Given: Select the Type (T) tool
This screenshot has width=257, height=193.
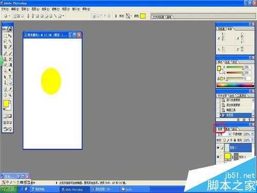Looking at the screenshot, I should [10, 77].
